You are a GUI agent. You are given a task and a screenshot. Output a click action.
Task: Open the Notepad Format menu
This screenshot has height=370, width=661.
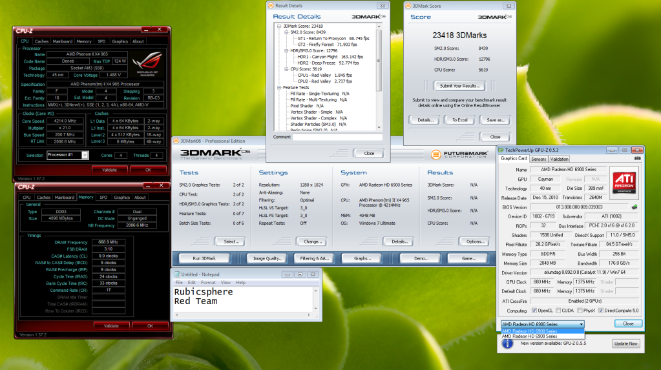208,282
